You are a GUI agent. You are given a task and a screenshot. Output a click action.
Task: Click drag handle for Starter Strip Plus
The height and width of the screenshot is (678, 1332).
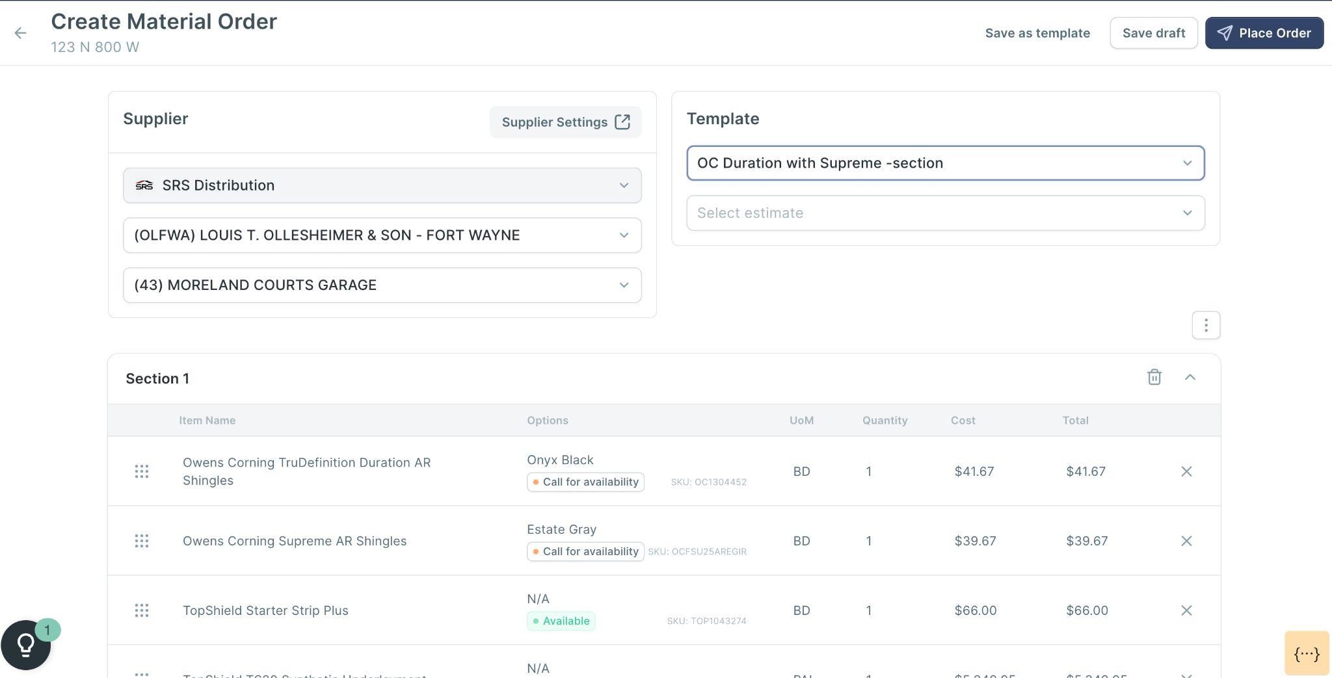141,610
